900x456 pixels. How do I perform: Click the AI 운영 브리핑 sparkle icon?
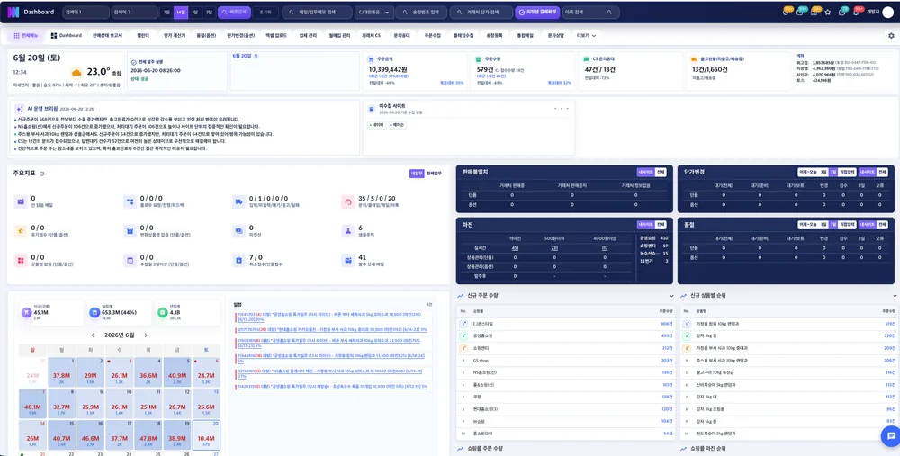coord(20,109)
